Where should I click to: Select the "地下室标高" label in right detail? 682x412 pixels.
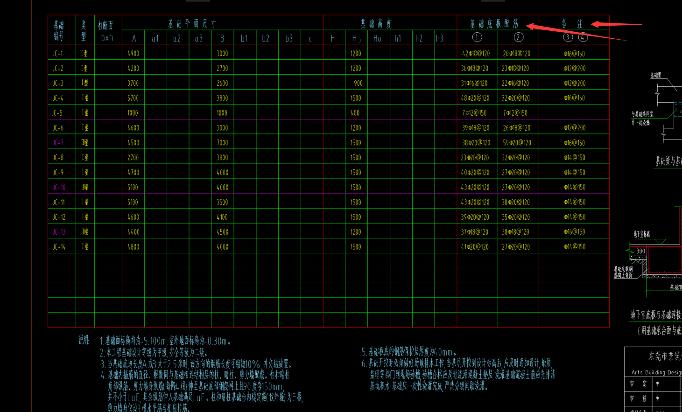(x=641, y=234)
